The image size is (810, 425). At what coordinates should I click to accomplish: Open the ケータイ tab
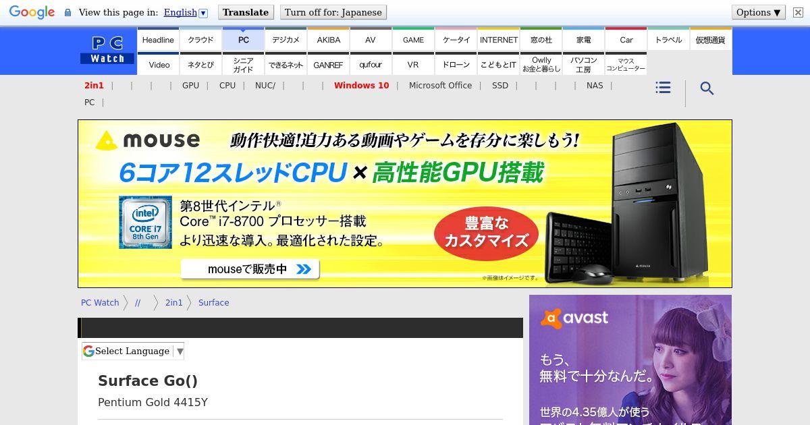point(456,39)
